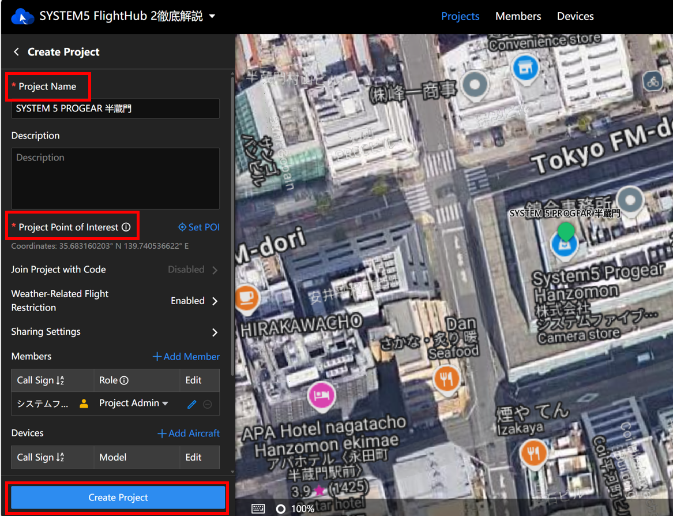Open the Members tab
The width and height of the screenshot is (673, 516).
click(518, 16)
